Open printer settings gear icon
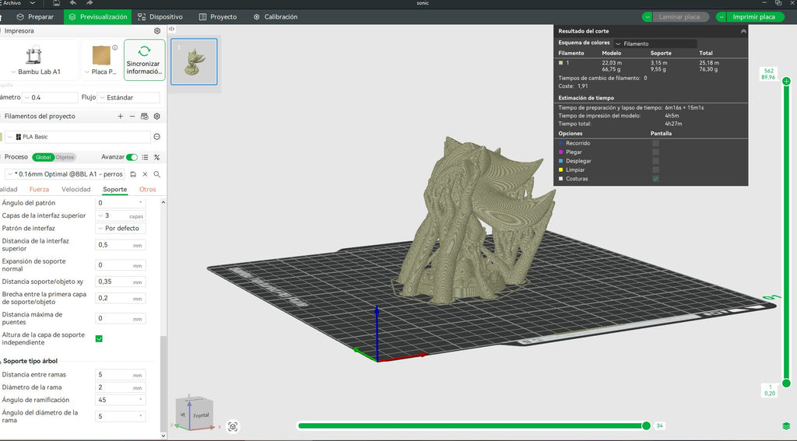 pos(157,31)
